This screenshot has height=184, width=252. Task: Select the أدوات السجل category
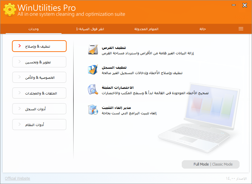[x=39, y=109]
